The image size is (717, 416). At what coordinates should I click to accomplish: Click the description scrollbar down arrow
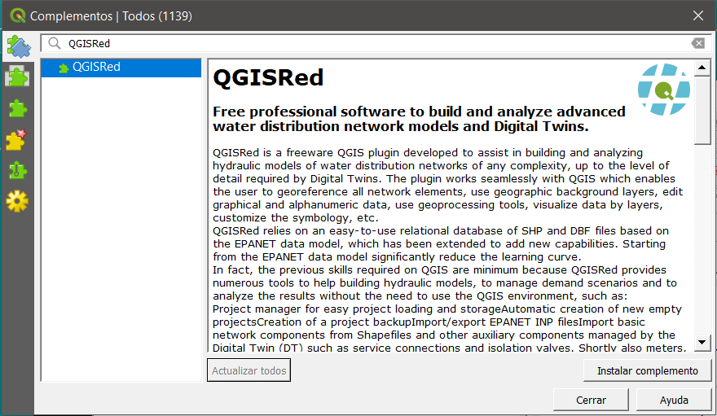coord(702,342)
